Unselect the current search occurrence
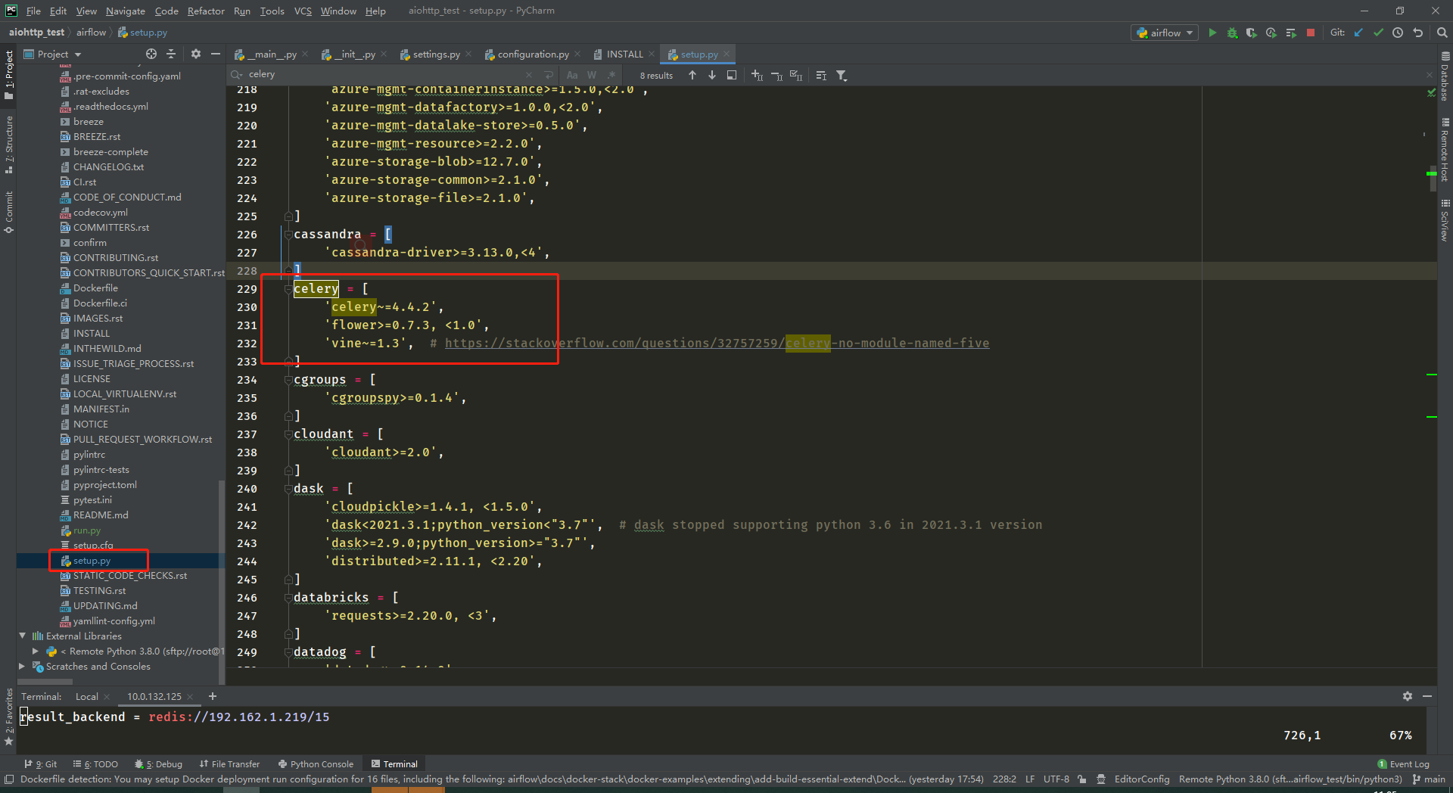 [776, 75]
